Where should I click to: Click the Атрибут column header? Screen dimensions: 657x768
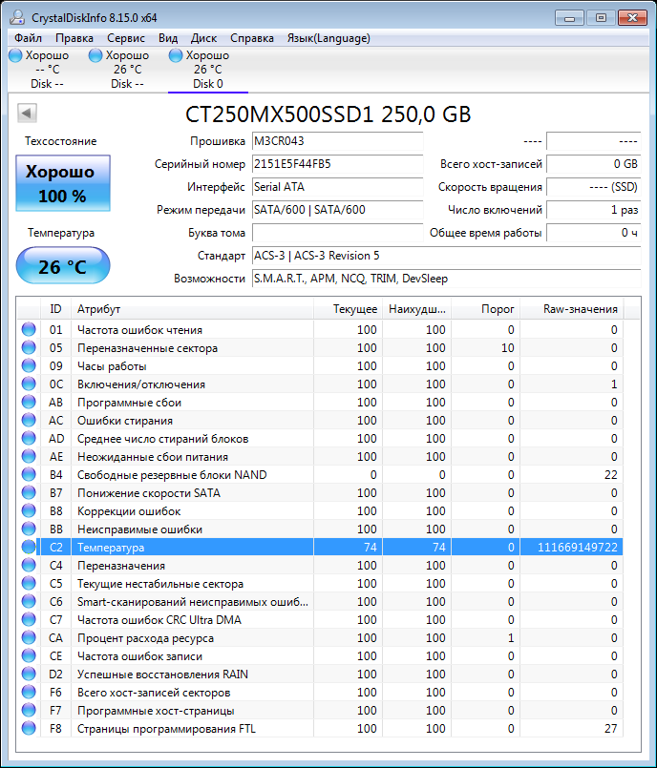point(192,309)
